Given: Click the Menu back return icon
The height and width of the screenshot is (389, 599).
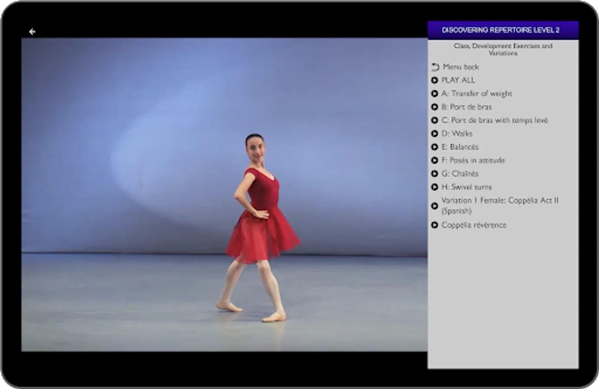Looking at the screenshot, I should [x=435, y=67].
